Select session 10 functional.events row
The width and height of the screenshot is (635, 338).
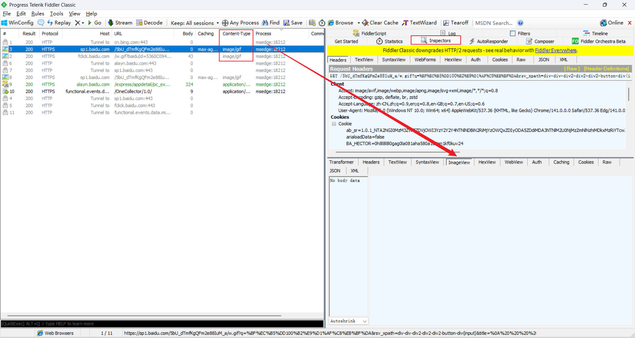click(x=162, y=92)
